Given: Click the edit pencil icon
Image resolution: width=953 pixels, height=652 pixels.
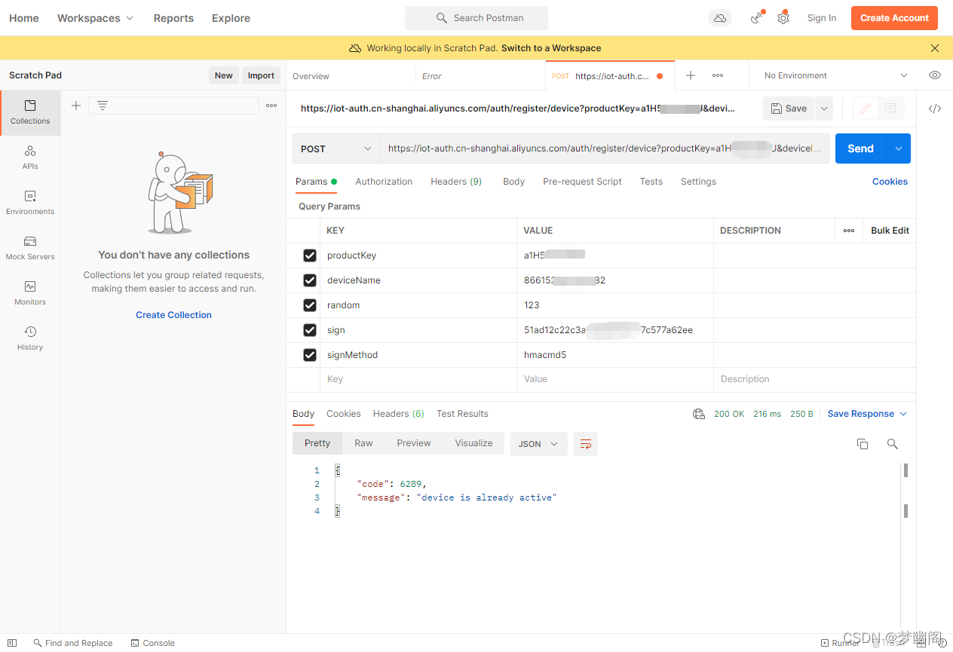Looking at the screenshot, I should coord(866,109).
